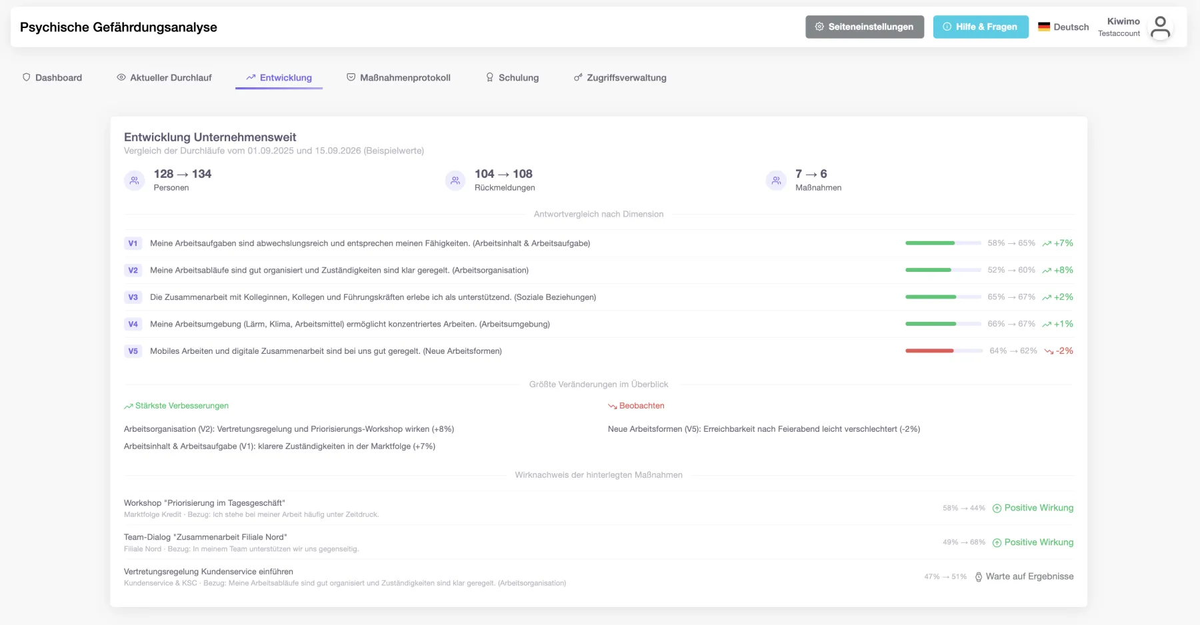Image resolution: width=1200 pixels, height=625 pixels.
Task: Click the V3 dimension badge
Action: coord(133,297)
